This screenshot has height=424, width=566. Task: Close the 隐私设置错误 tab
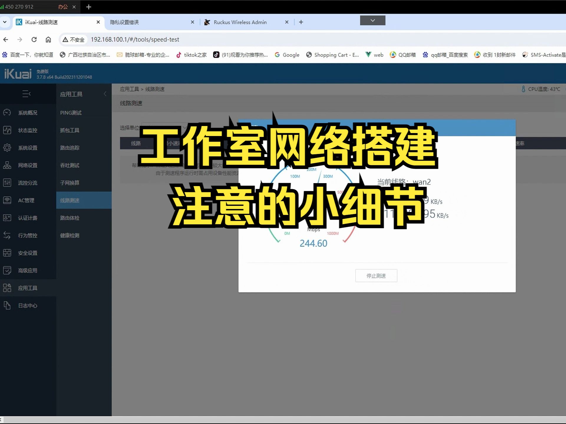[192, 22]
